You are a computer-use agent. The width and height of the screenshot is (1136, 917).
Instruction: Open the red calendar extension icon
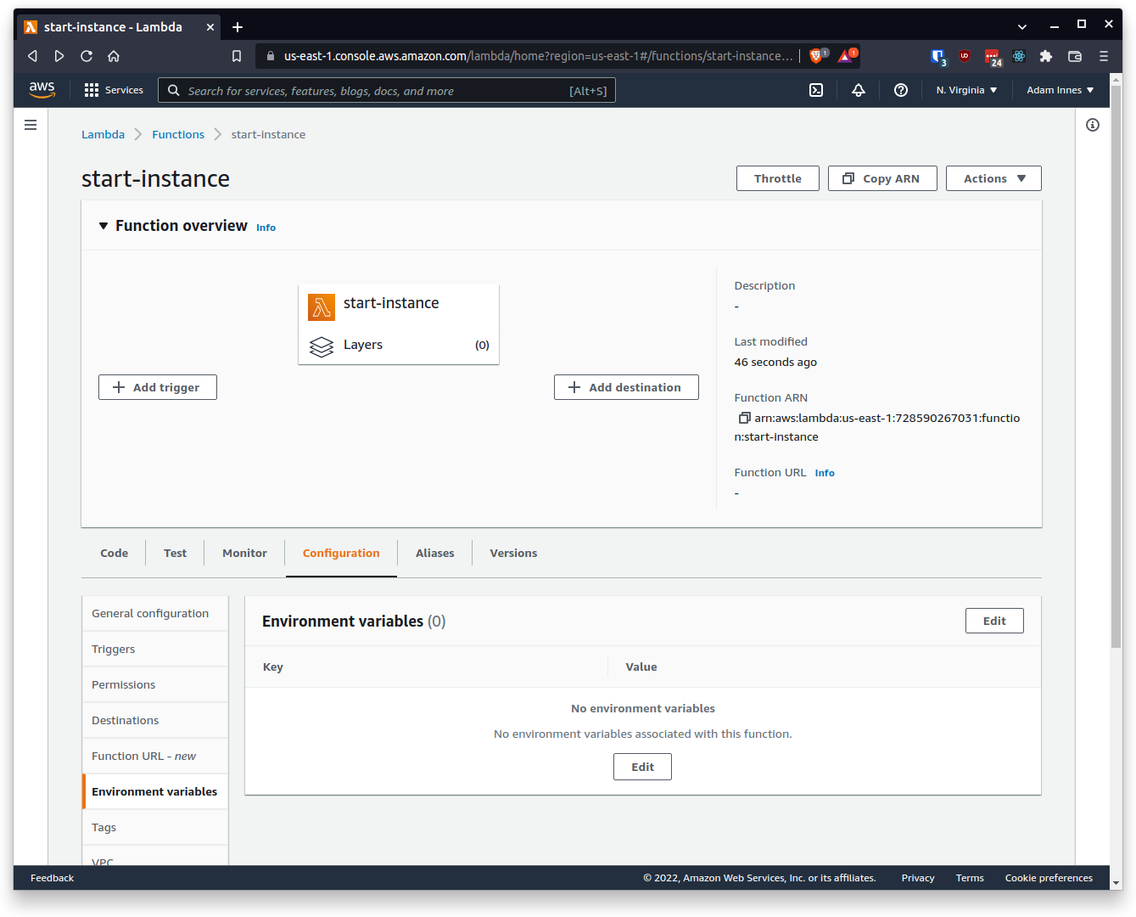[993, 57]
